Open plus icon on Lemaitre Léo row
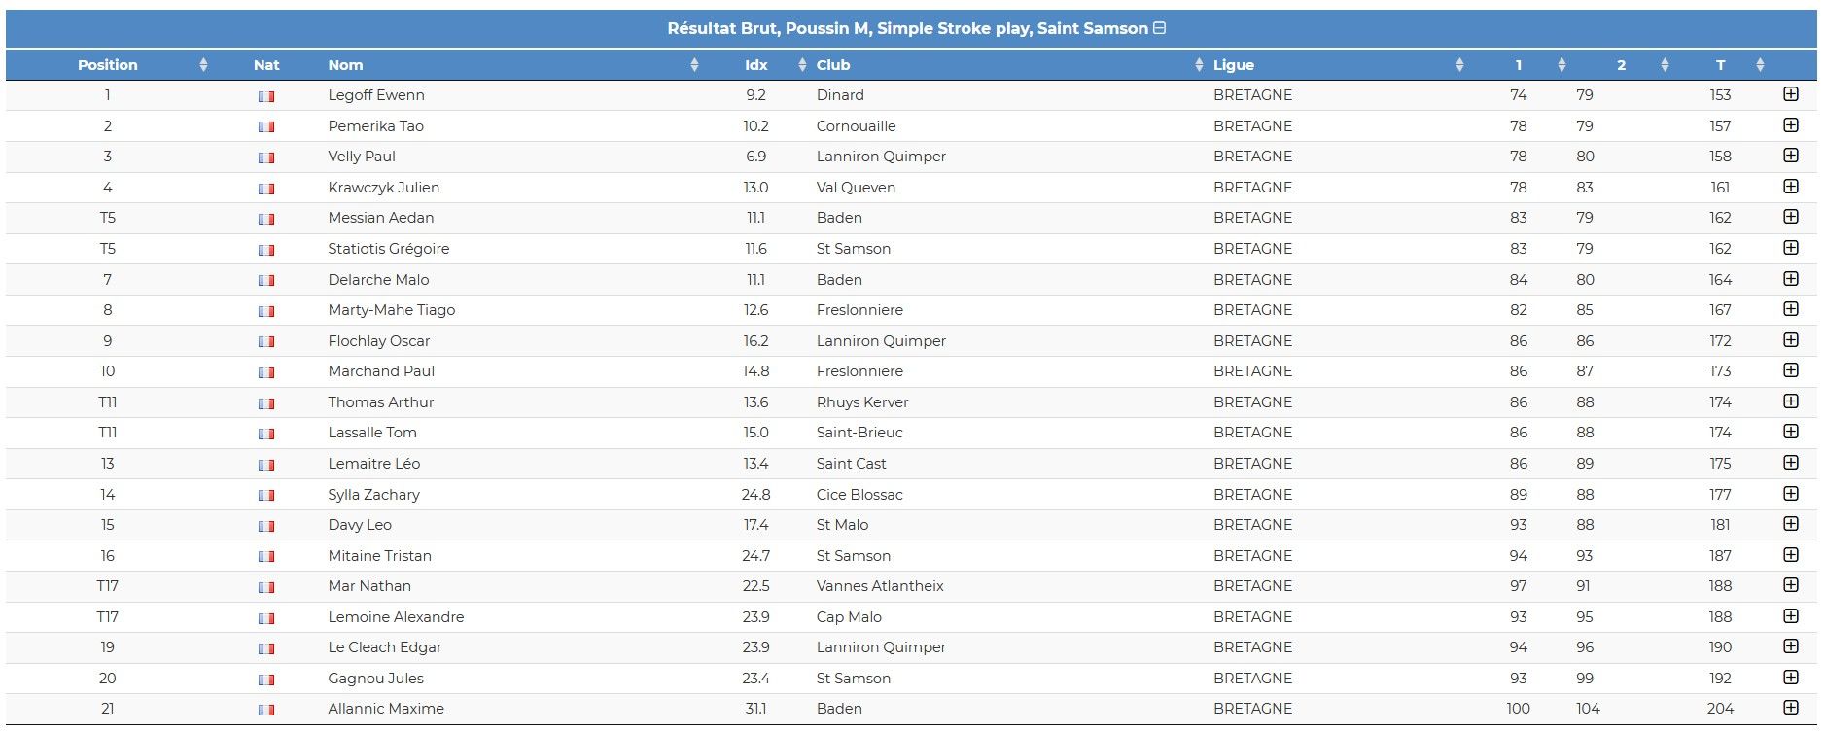This screenshot has height=732, width=1824. 1791,463
